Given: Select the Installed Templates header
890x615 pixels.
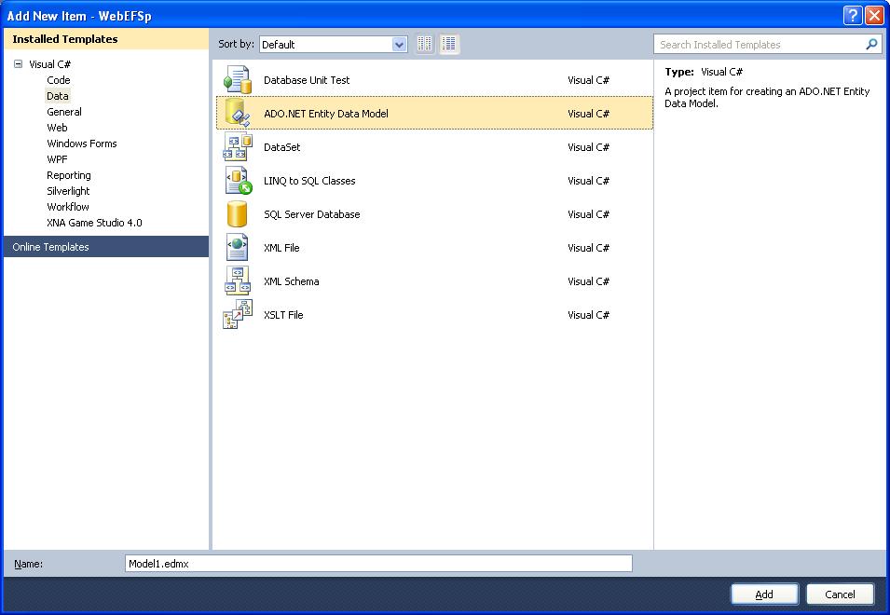Looking at the screenshot, I should click(x=65, y=39).
